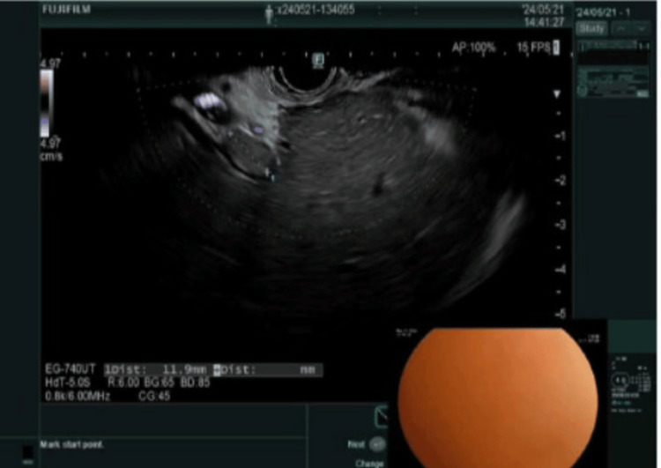The width and height of the screenshot is (661, 468).
Task: Click the scope diagram icon at lower right
Action: [x=620, y=379]
